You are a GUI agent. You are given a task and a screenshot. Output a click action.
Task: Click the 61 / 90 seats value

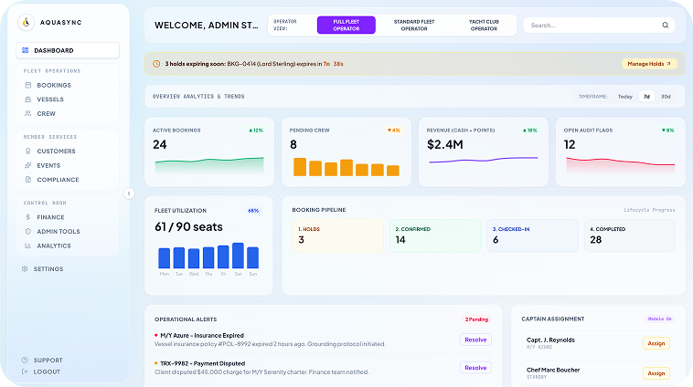(188, 227)
